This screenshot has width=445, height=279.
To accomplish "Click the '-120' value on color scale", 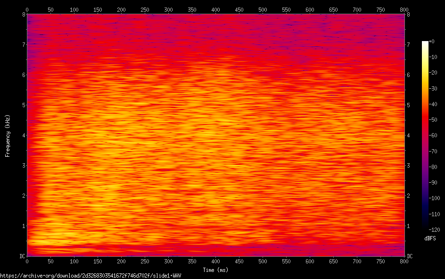I will click(x=436, y=228).
